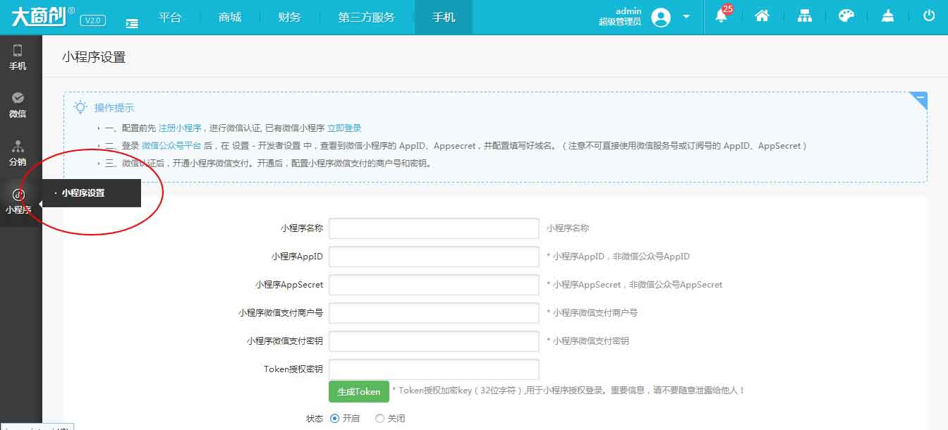The image size is (948, 430).
Task: Switch to the 商城 top tab
Action: tap(230, 18)
